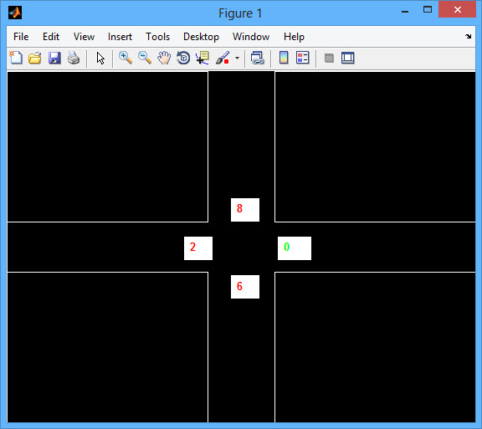Show Plot Tools and dock figure
482x429 pixels.
pyautogui.click(x=347, y=58)
